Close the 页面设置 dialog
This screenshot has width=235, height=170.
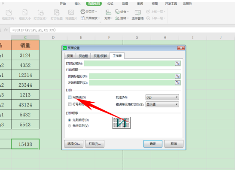point(181,48)
